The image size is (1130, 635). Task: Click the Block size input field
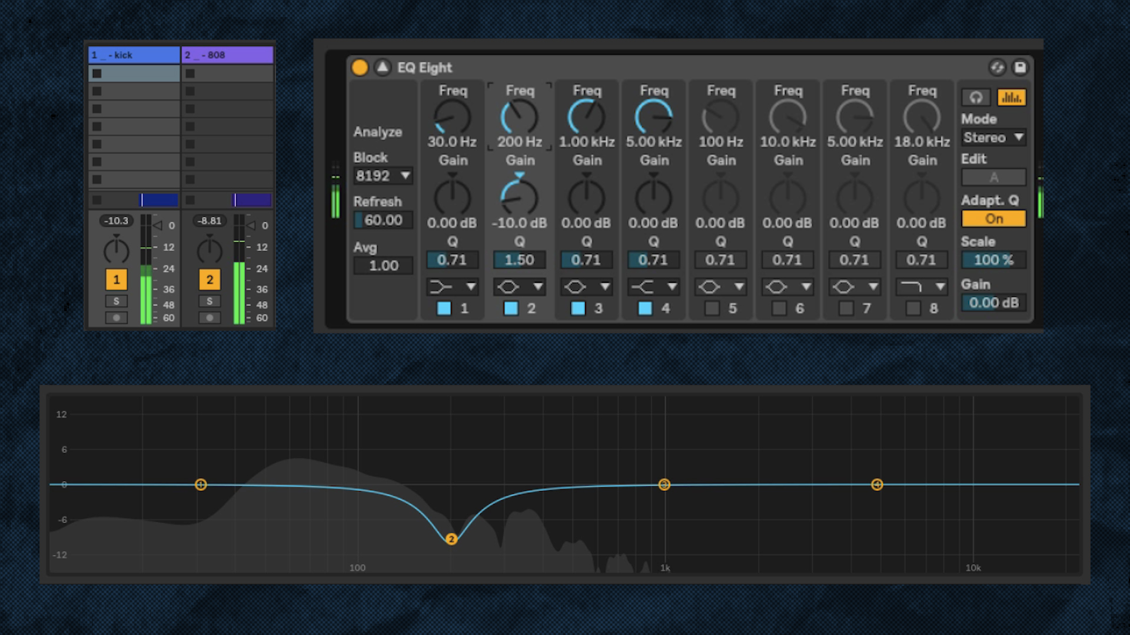[383, 175]
